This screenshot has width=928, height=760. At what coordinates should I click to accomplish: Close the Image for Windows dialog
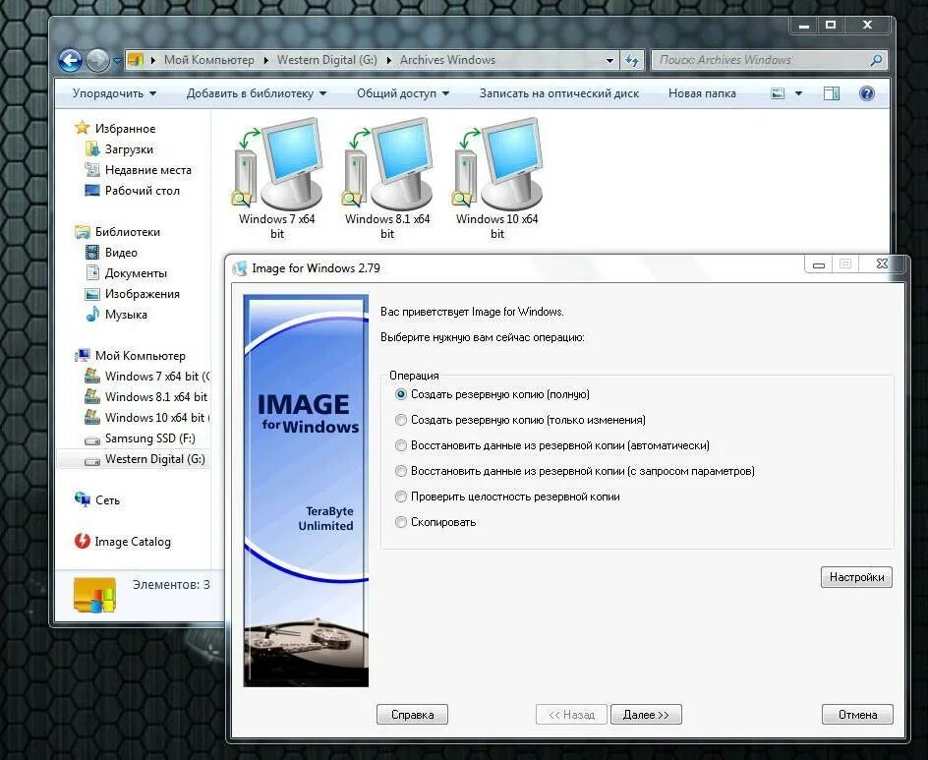882,264
